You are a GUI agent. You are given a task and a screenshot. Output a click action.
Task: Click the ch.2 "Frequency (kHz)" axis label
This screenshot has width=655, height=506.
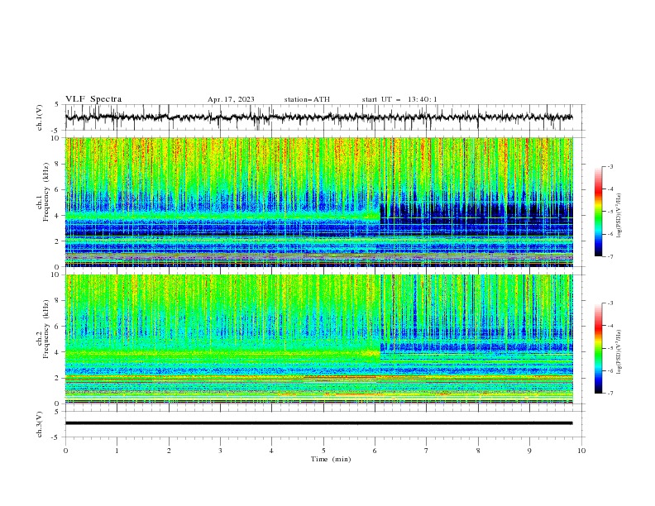45,329
